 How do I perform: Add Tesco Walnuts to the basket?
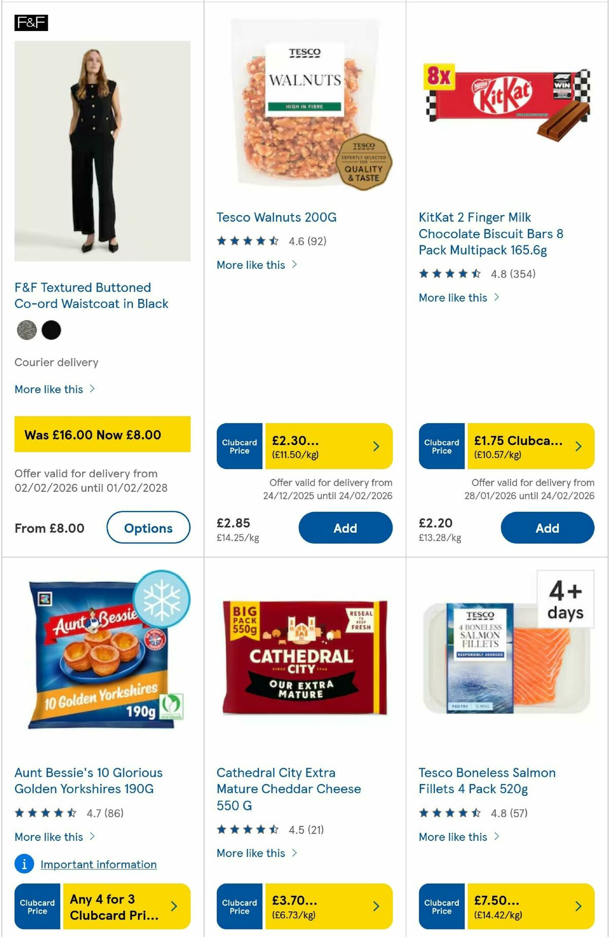pos(345,528)
